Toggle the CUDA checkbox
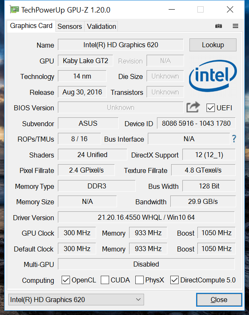The image size is (249, 315). (x=105, y=280)
